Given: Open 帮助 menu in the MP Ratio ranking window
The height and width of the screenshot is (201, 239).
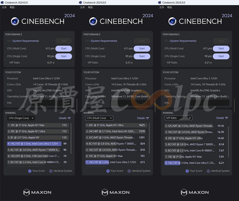Looking at the screenshot, I should click(x=169, y=7).
